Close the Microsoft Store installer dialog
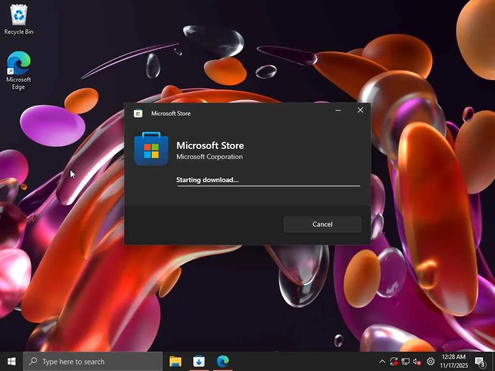Viewport: 495px width, 371px height. 360,110
